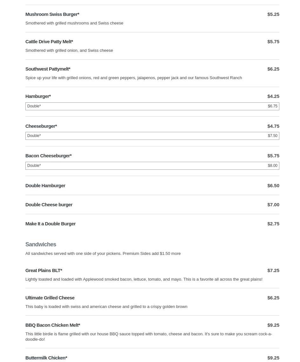
Task: Click the Sandwiches section heading
Action: click(41, 244)
